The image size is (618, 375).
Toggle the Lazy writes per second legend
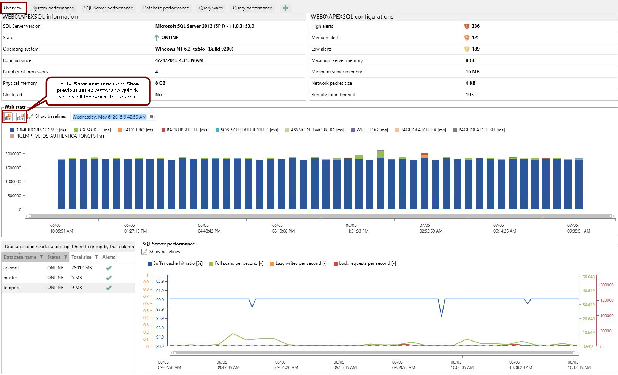pos(298,263)
